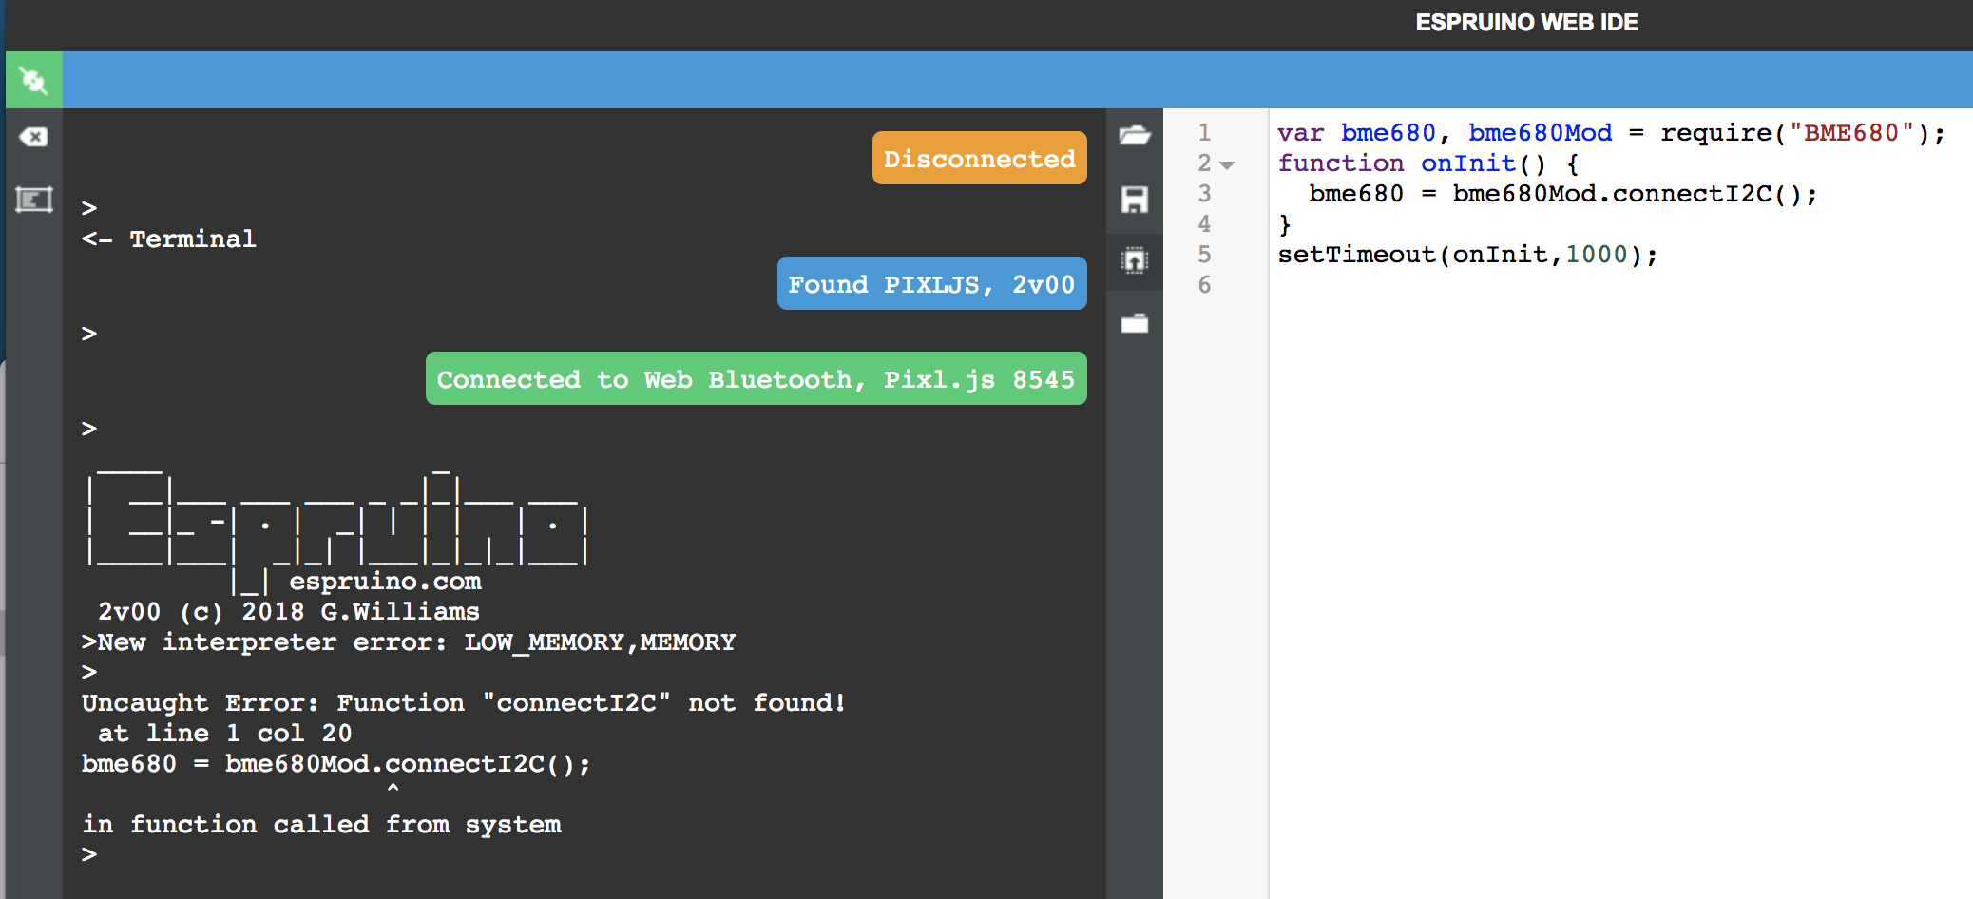Toggle the terminal webcam layout icon
This screenshot has height=899, width=1973.
[33, 200]
